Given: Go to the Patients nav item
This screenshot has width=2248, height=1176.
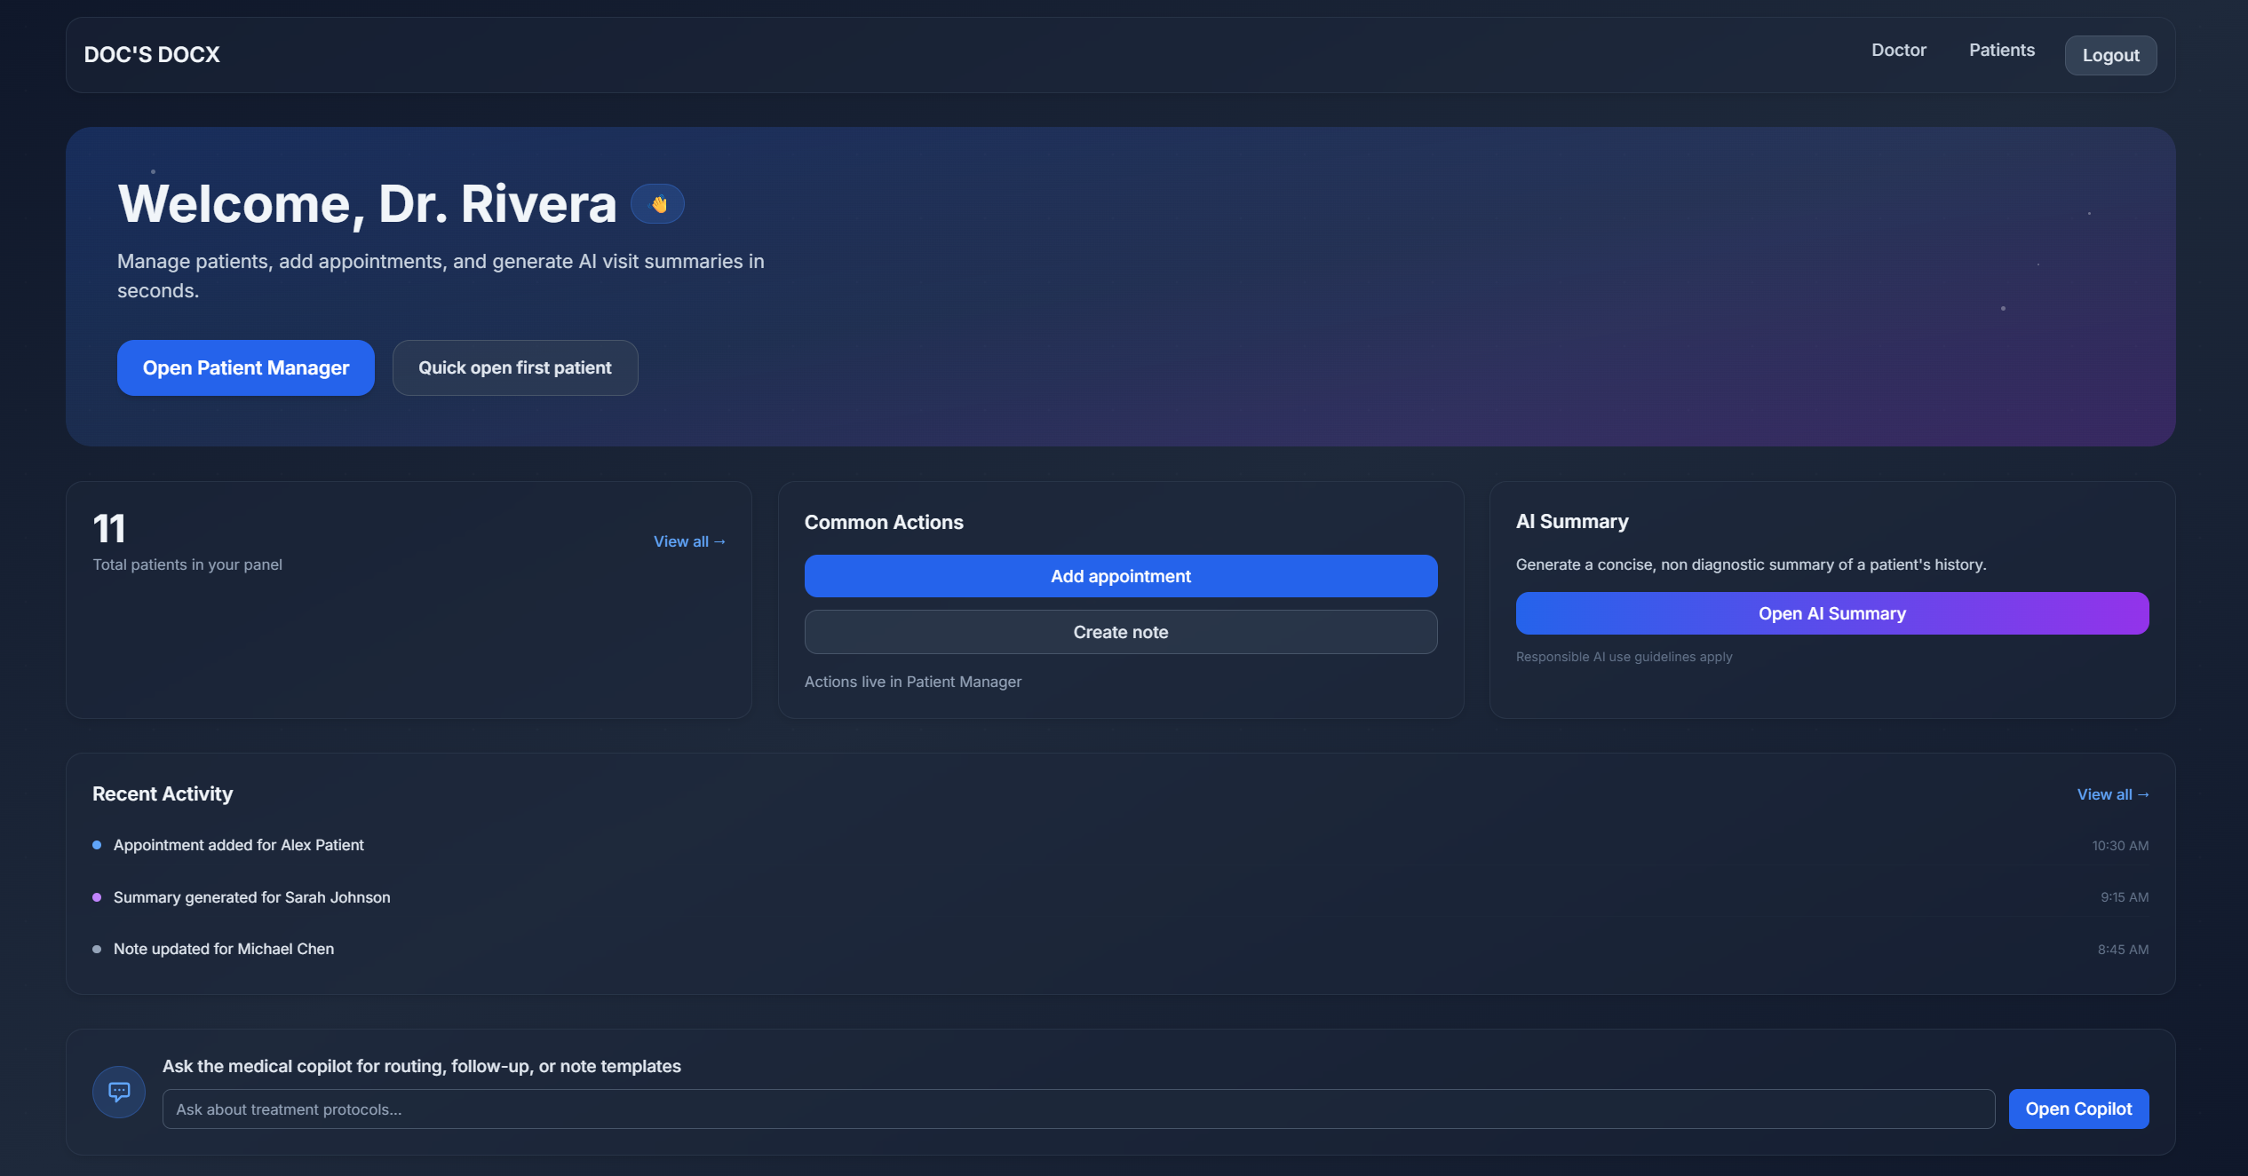Looking at the screenshot, I should pyautogui.click(x=2001, y=51).
